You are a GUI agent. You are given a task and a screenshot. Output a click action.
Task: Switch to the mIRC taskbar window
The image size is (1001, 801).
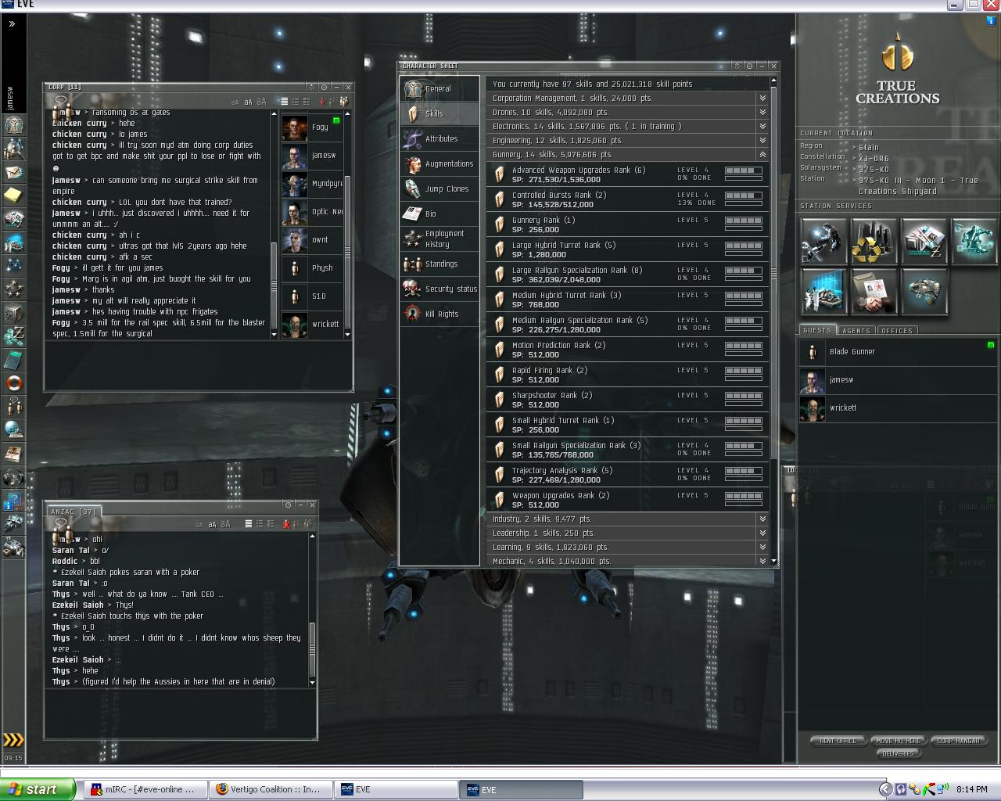[145, 789]
